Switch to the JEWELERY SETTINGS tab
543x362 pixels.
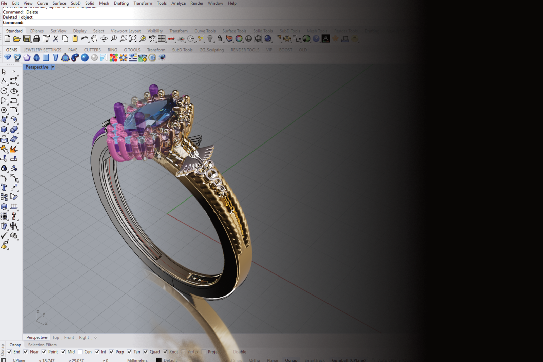coord(42,50)
